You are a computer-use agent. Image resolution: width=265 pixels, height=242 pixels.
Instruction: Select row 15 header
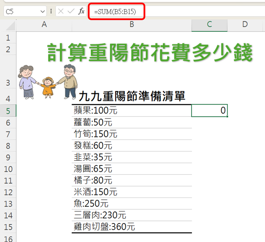8,227
